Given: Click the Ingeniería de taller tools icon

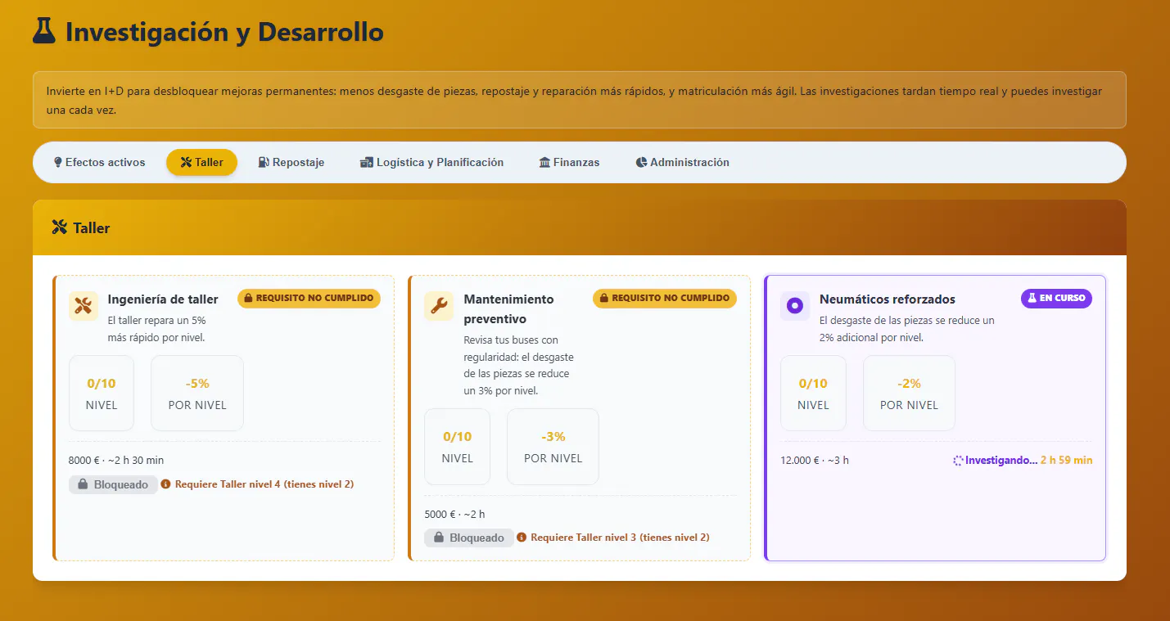Looking at the screenshot, I should (84, 306).
